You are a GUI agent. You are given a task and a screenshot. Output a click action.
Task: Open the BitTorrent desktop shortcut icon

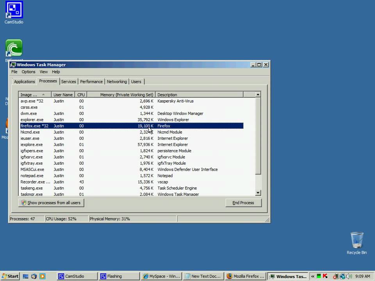(x=14, y=48)
